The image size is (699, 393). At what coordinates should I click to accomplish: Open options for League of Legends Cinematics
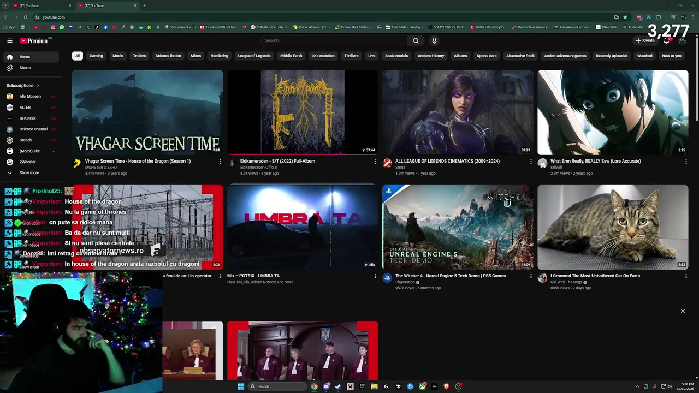point(531,162)
